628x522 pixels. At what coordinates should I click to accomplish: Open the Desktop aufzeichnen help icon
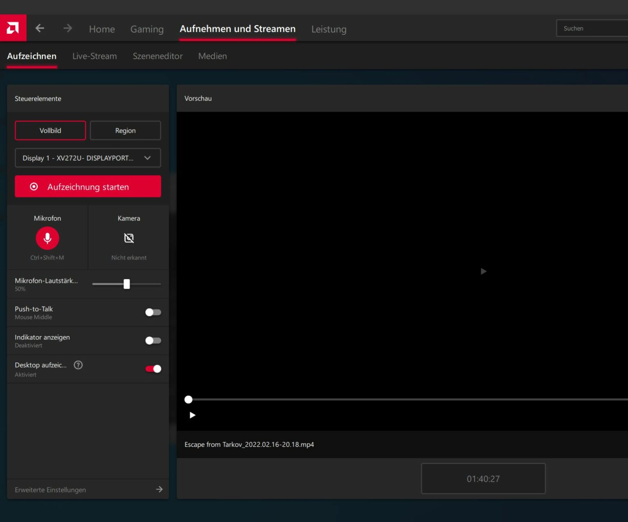[x=78, y=365]
